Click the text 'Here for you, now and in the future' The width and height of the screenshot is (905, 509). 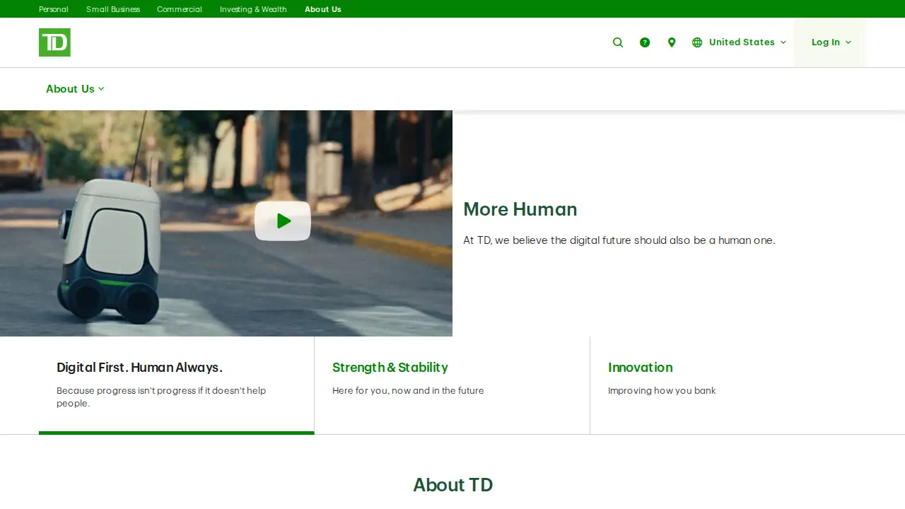click(x=408, y=391)
